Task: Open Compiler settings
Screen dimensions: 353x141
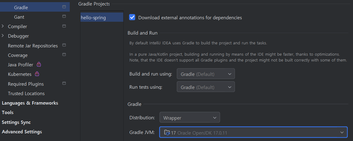Action: (x=17, y=26)
